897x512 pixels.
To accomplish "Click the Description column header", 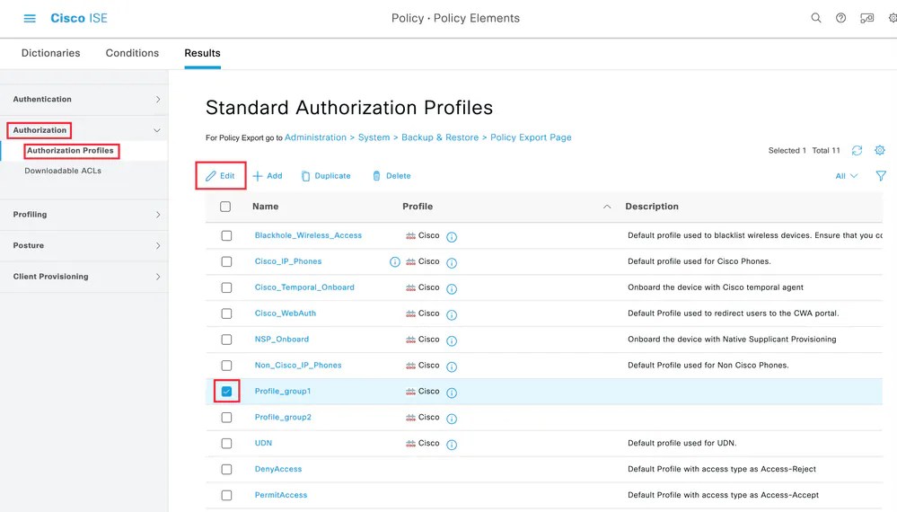I will [x=652, y=207].
